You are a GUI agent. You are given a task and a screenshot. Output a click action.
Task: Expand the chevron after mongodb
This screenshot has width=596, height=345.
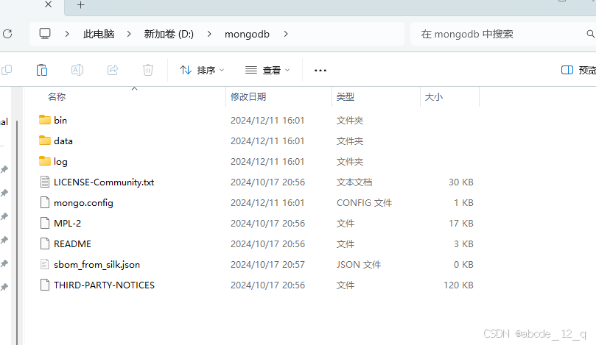coord(285,34)
